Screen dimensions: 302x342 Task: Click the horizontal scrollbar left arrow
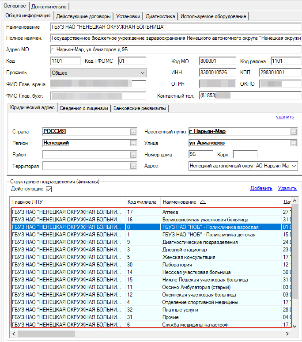coord(14,334)
